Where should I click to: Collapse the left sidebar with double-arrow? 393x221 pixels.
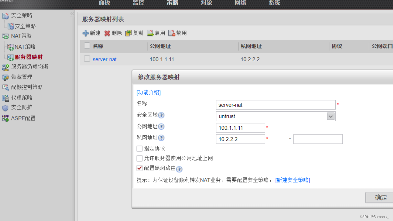[x=72, y=14]
